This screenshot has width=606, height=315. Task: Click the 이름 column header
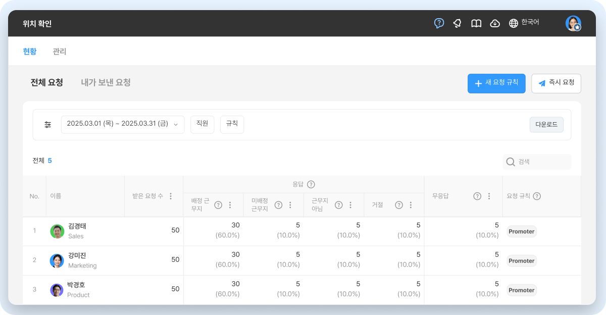tap(56, 196)
